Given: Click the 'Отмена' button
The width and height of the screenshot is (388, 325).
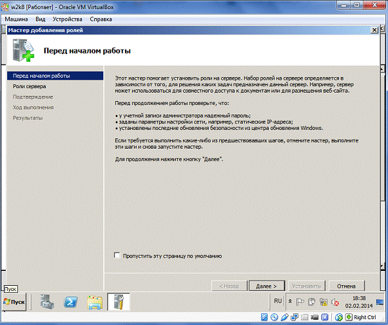Looking at the screenshot, I should point(347,286).
